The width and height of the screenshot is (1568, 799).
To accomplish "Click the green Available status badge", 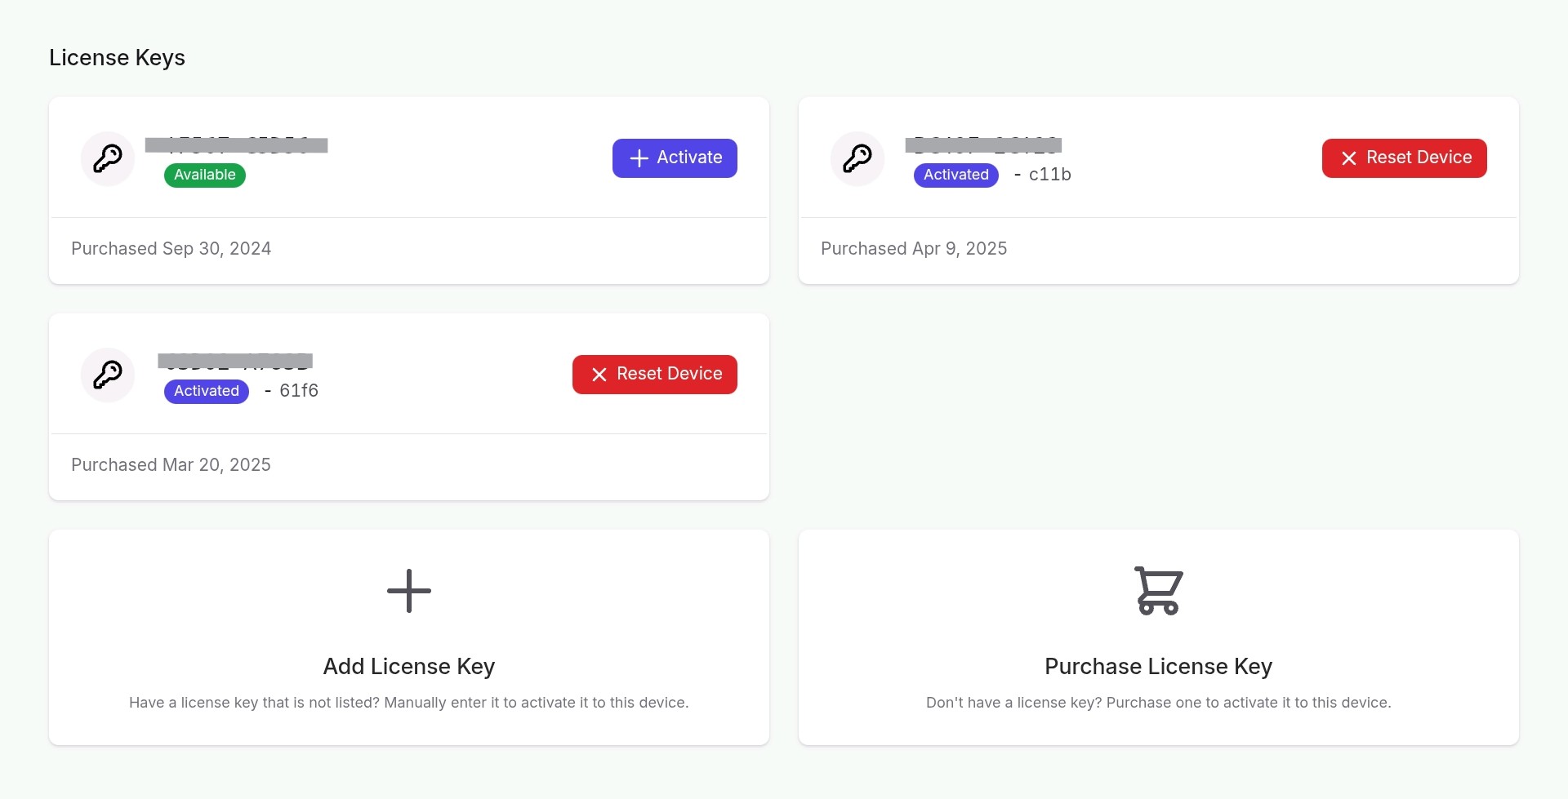I will coord(205,175).
